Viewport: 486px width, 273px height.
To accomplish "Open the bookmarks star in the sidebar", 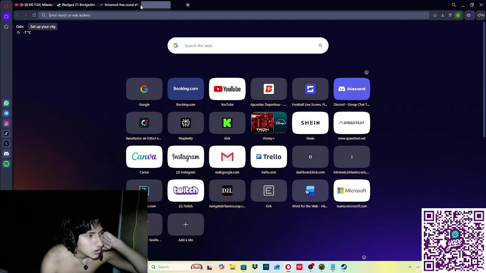I will point(6,27).
